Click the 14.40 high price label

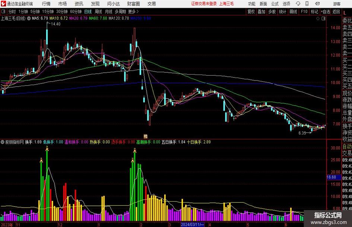click(56, 24)
